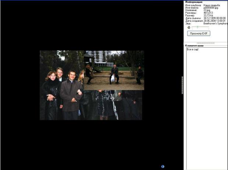Click the comment text "Все в сад!"
The height and width of the screenshot is (170, 228).
(193, 49)
